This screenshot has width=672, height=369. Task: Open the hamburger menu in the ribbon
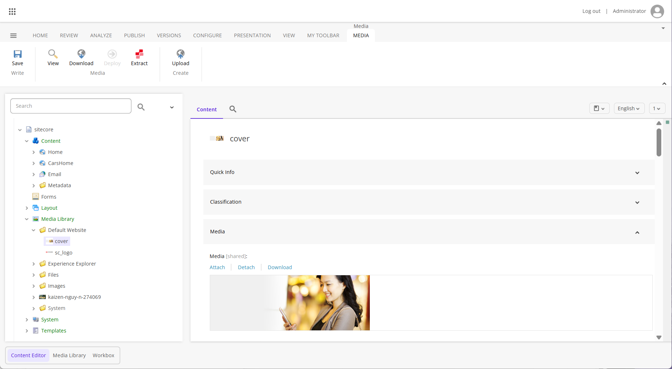coord(14,35)
